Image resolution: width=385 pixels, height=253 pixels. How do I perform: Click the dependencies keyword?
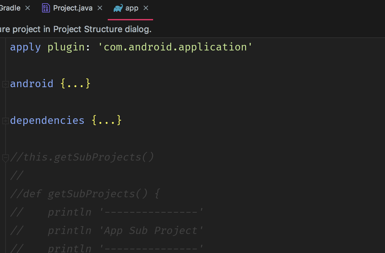point(47,120)
